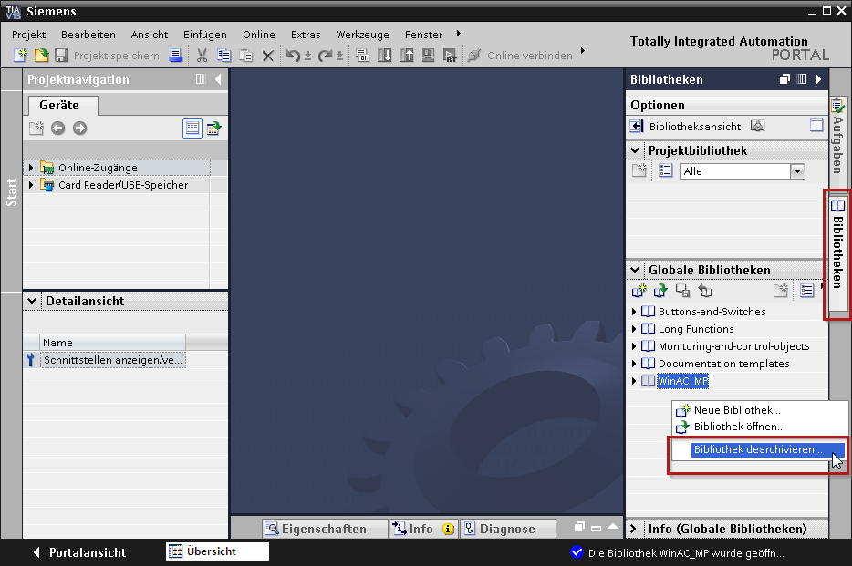Click the Copy toolbar icon
852x566 pixels.
pyautogui.click(x=223, y=56)
